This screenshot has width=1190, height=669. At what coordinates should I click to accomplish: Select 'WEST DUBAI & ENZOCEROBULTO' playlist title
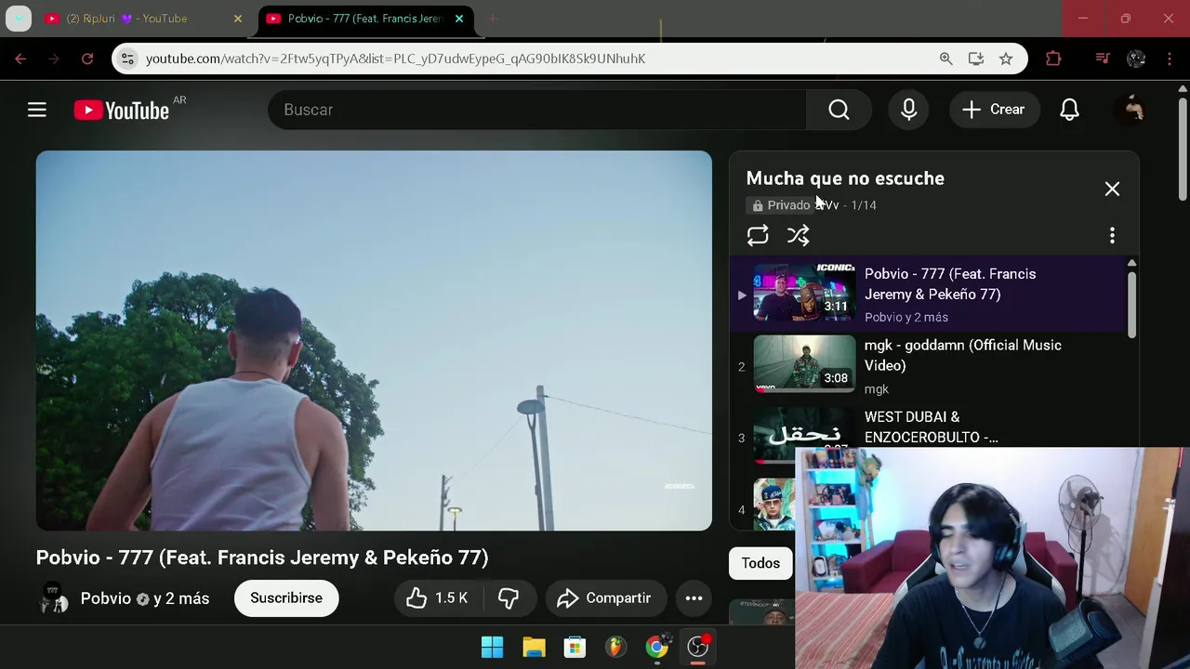(x=932, y=426)
